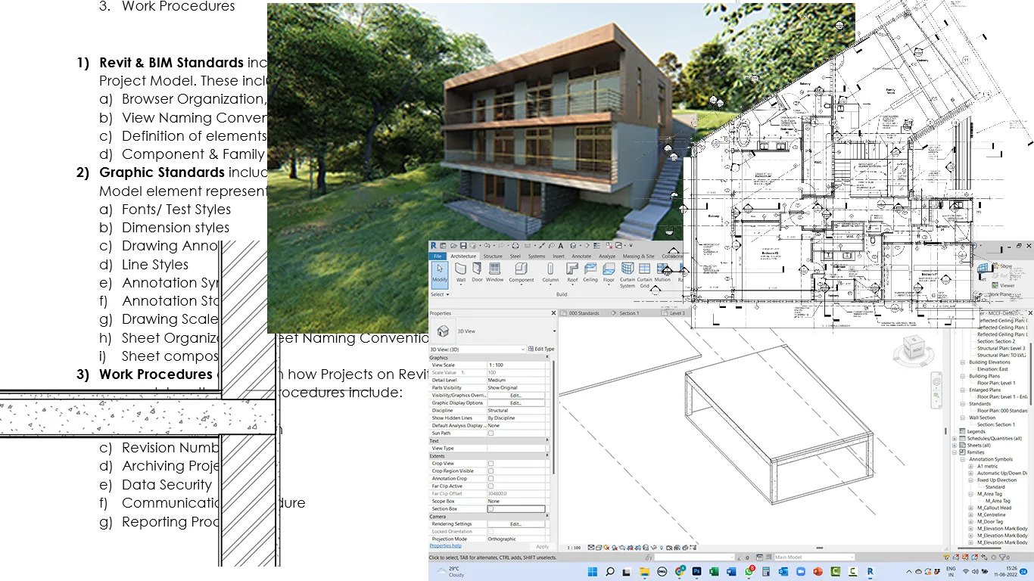Toggle the Sun Path checkbox
Screen dimensions: 1034x581
(491, 433)
